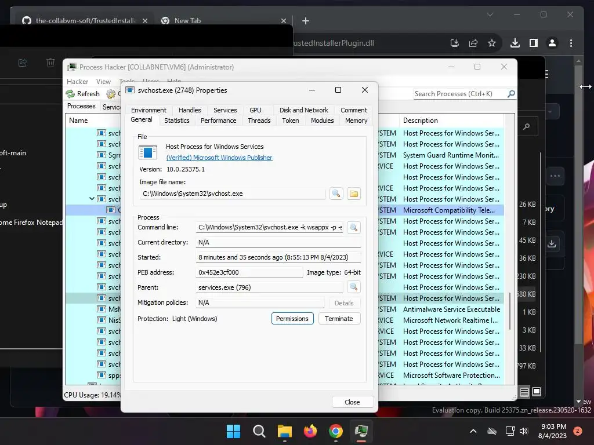
Task: Open Windows Start menu
Action: coord(233,431)
